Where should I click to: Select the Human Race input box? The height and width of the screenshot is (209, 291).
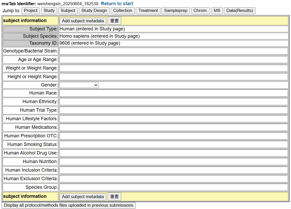coord(173,93)
